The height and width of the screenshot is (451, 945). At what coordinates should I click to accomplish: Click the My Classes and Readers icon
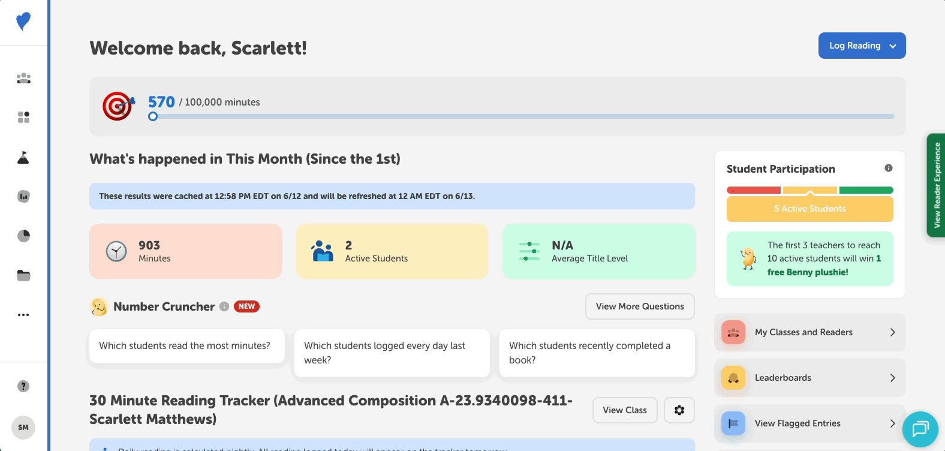(x=733, y=332)
